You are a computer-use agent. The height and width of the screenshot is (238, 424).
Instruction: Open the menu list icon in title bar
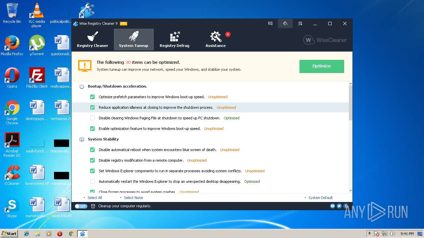pyautogui.click(x=300, y=23)
